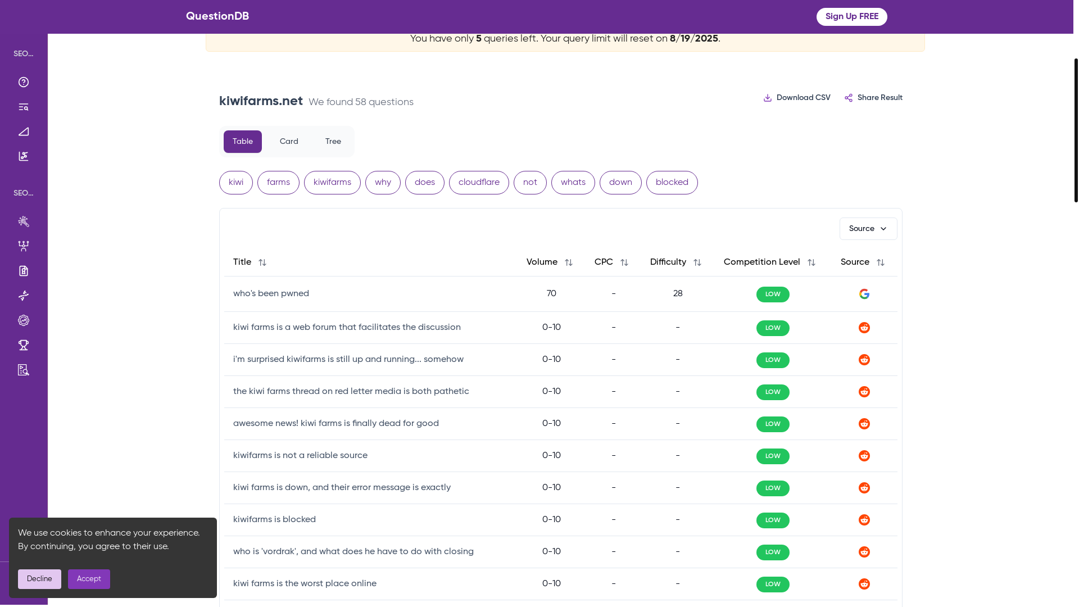Click Reddit icon for kiwifarms is blocked row

tap(864, 520)
